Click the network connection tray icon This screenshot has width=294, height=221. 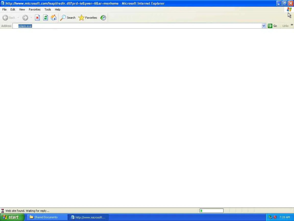[270, 217]
